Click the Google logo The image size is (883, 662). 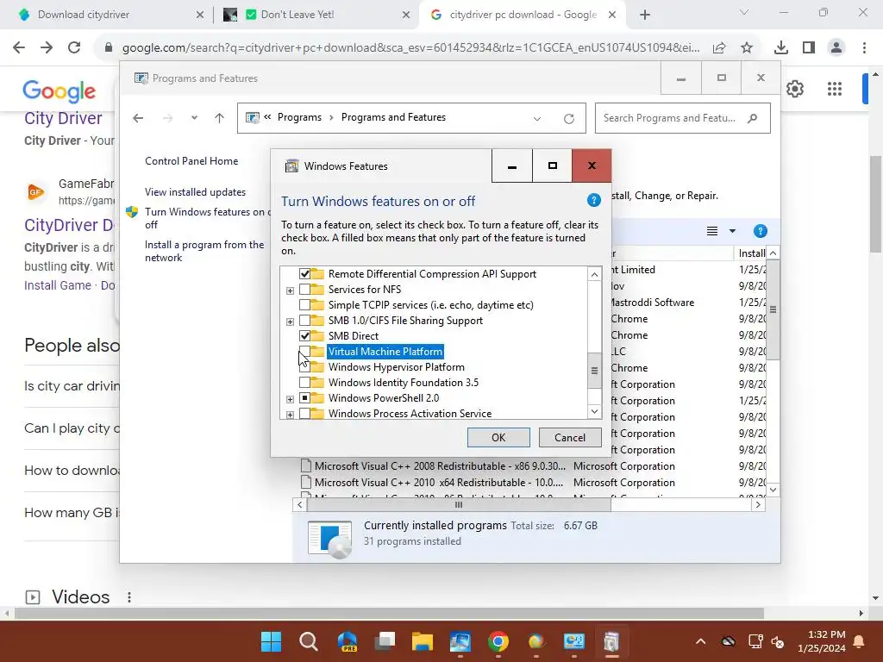[x=59, y=91]
